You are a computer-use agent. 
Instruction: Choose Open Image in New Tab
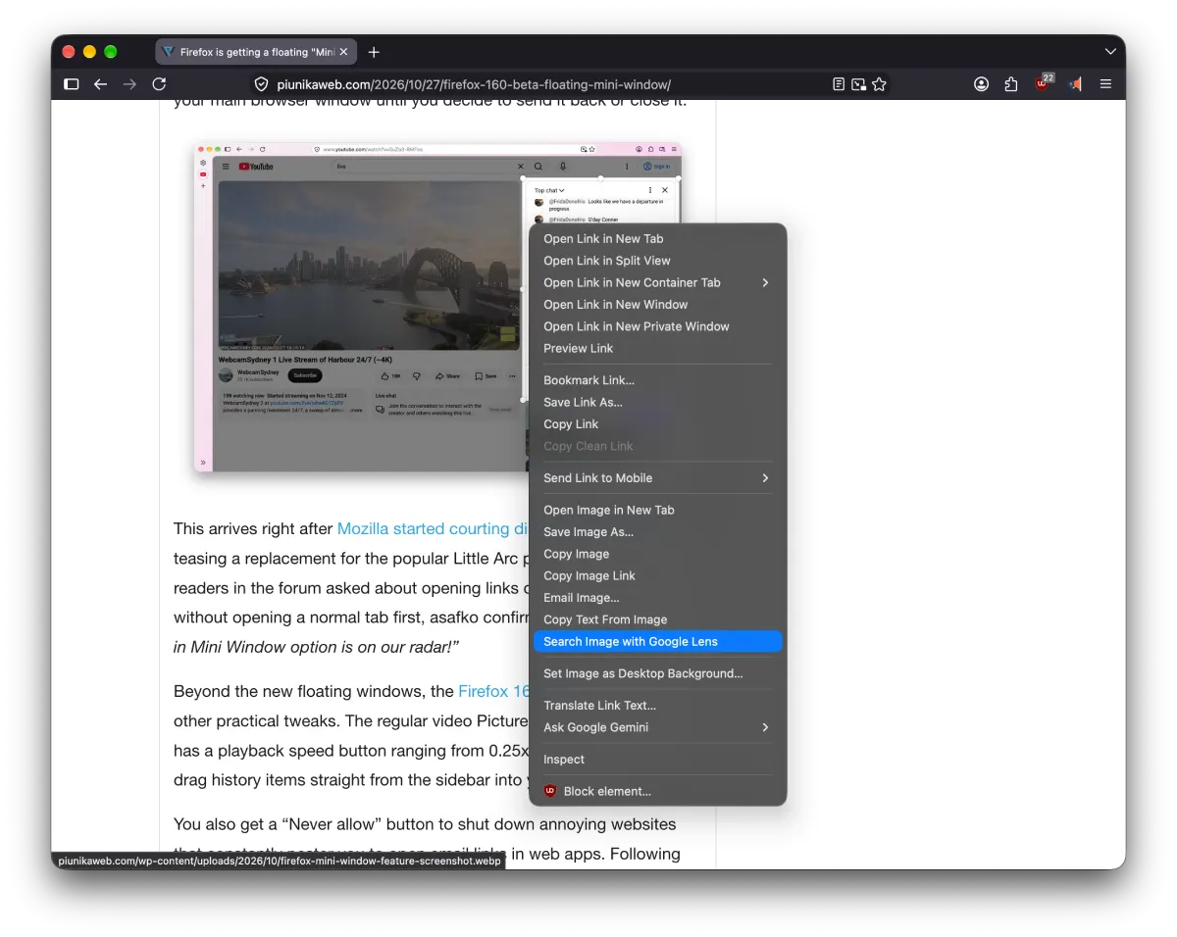657,510
